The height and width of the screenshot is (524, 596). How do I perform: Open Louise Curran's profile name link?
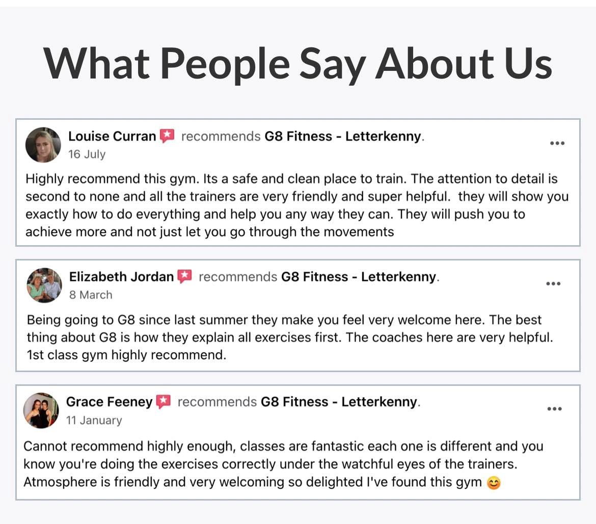[x=112, y=137]
